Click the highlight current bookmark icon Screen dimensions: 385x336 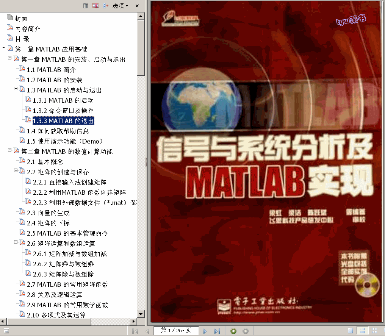tap(95, 6)
